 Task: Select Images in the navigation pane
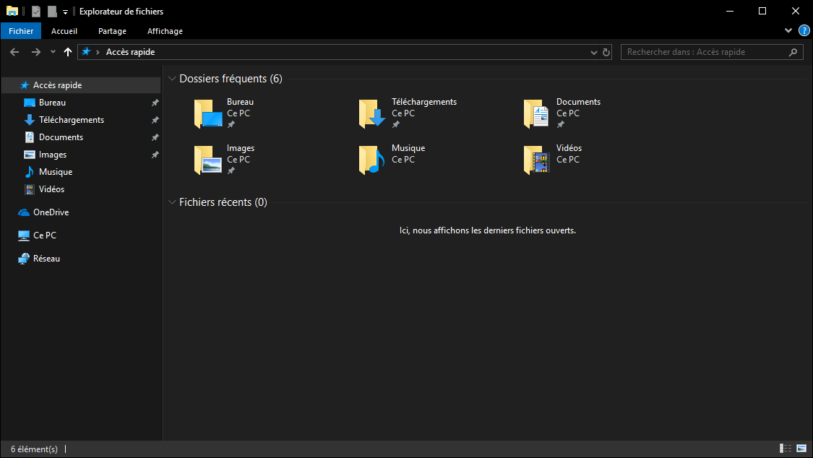click(52, 155)
